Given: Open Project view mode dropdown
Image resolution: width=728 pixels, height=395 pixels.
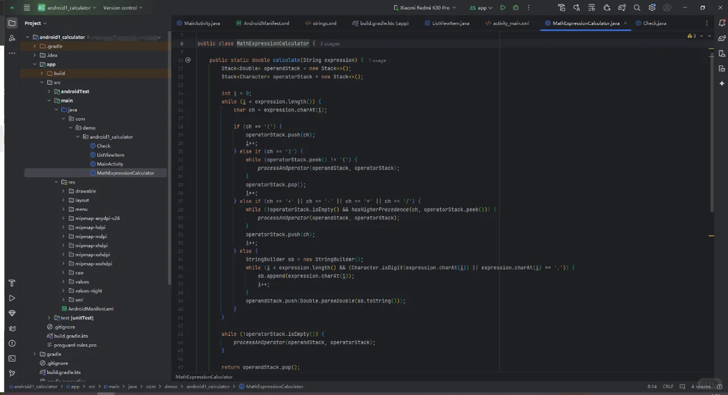Looking at the screenshot, I should pos(36,23).
